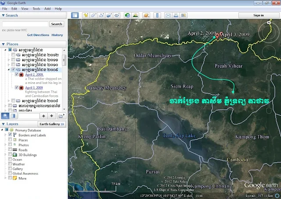Image resolution: width=281 pixels, height=199 pixels.
Task: Toggle the sidebar with the blue panel icon
Action: point(75,15)
